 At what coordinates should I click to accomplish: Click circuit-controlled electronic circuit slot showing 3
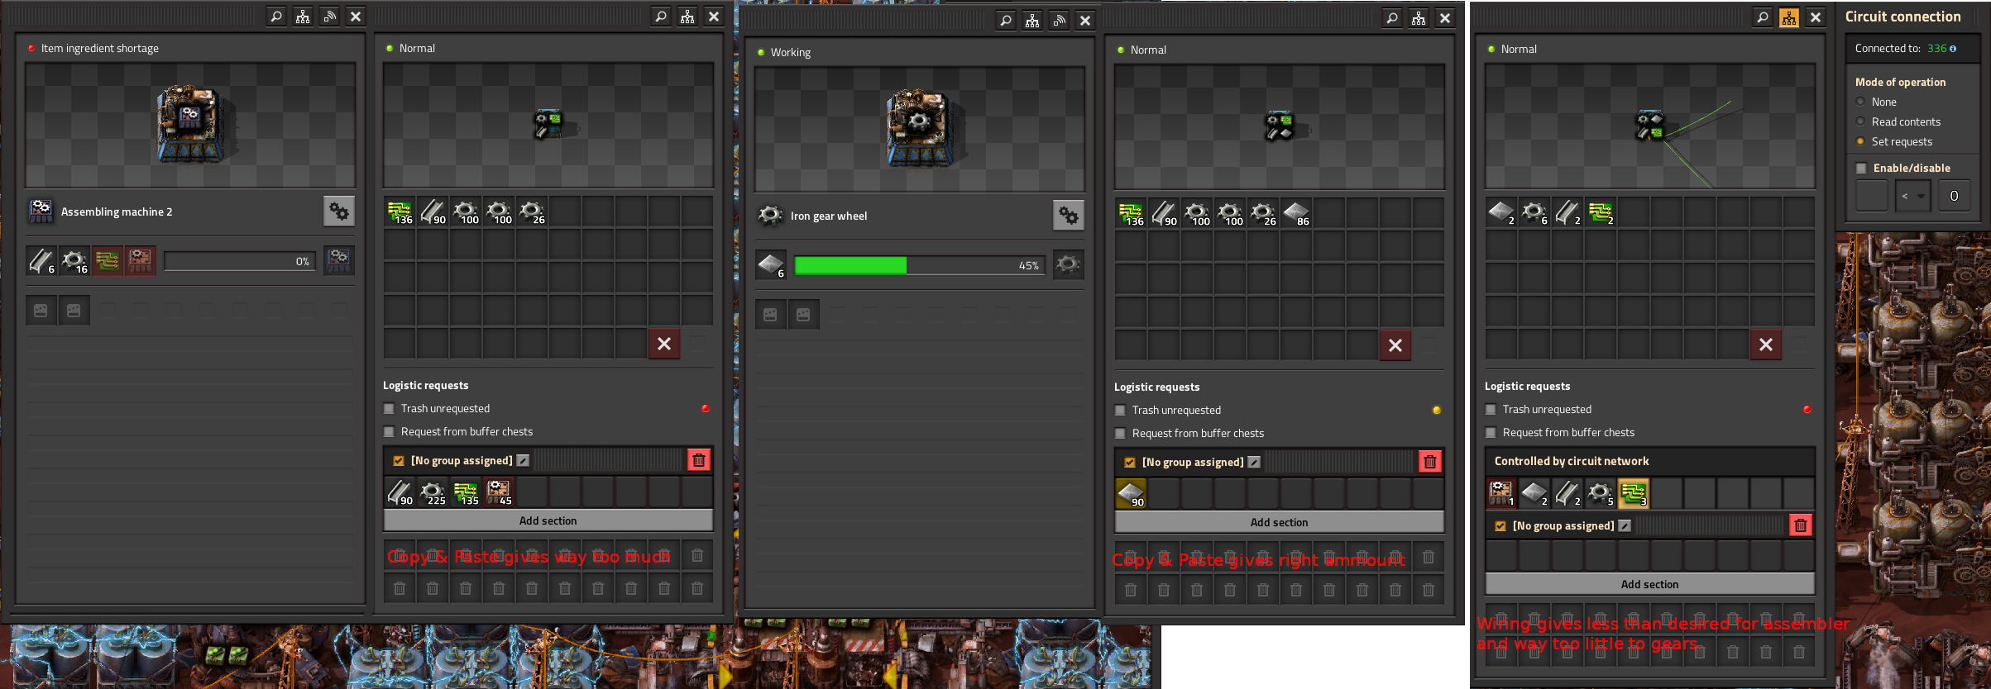1634,493
